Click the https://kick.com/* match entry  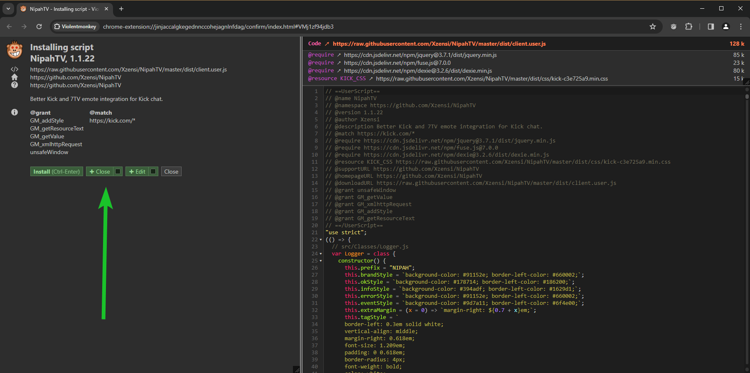point(112,120)
